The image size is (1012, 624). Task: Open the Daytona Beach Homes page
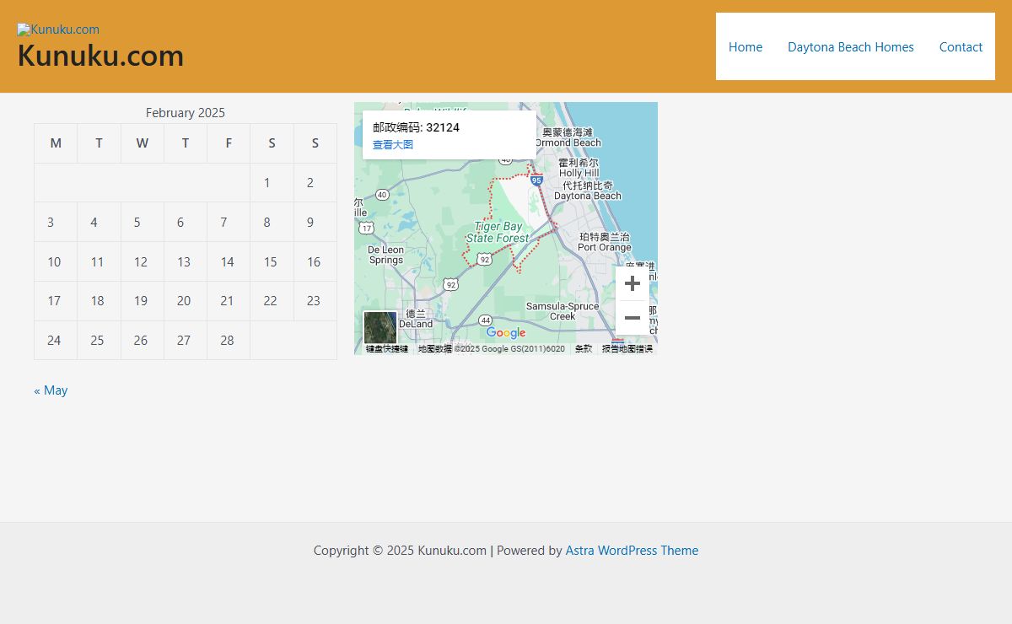point(851,47)
